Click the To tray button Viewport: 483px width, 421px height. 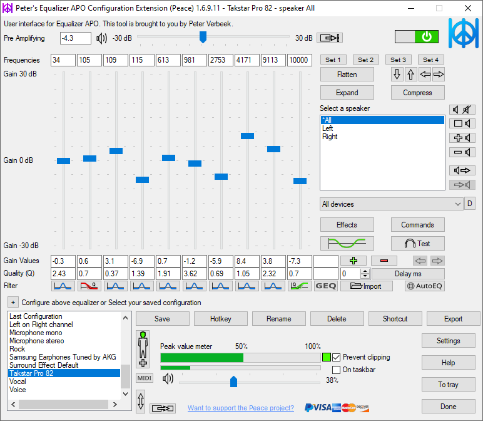click(x=448, y=385)
